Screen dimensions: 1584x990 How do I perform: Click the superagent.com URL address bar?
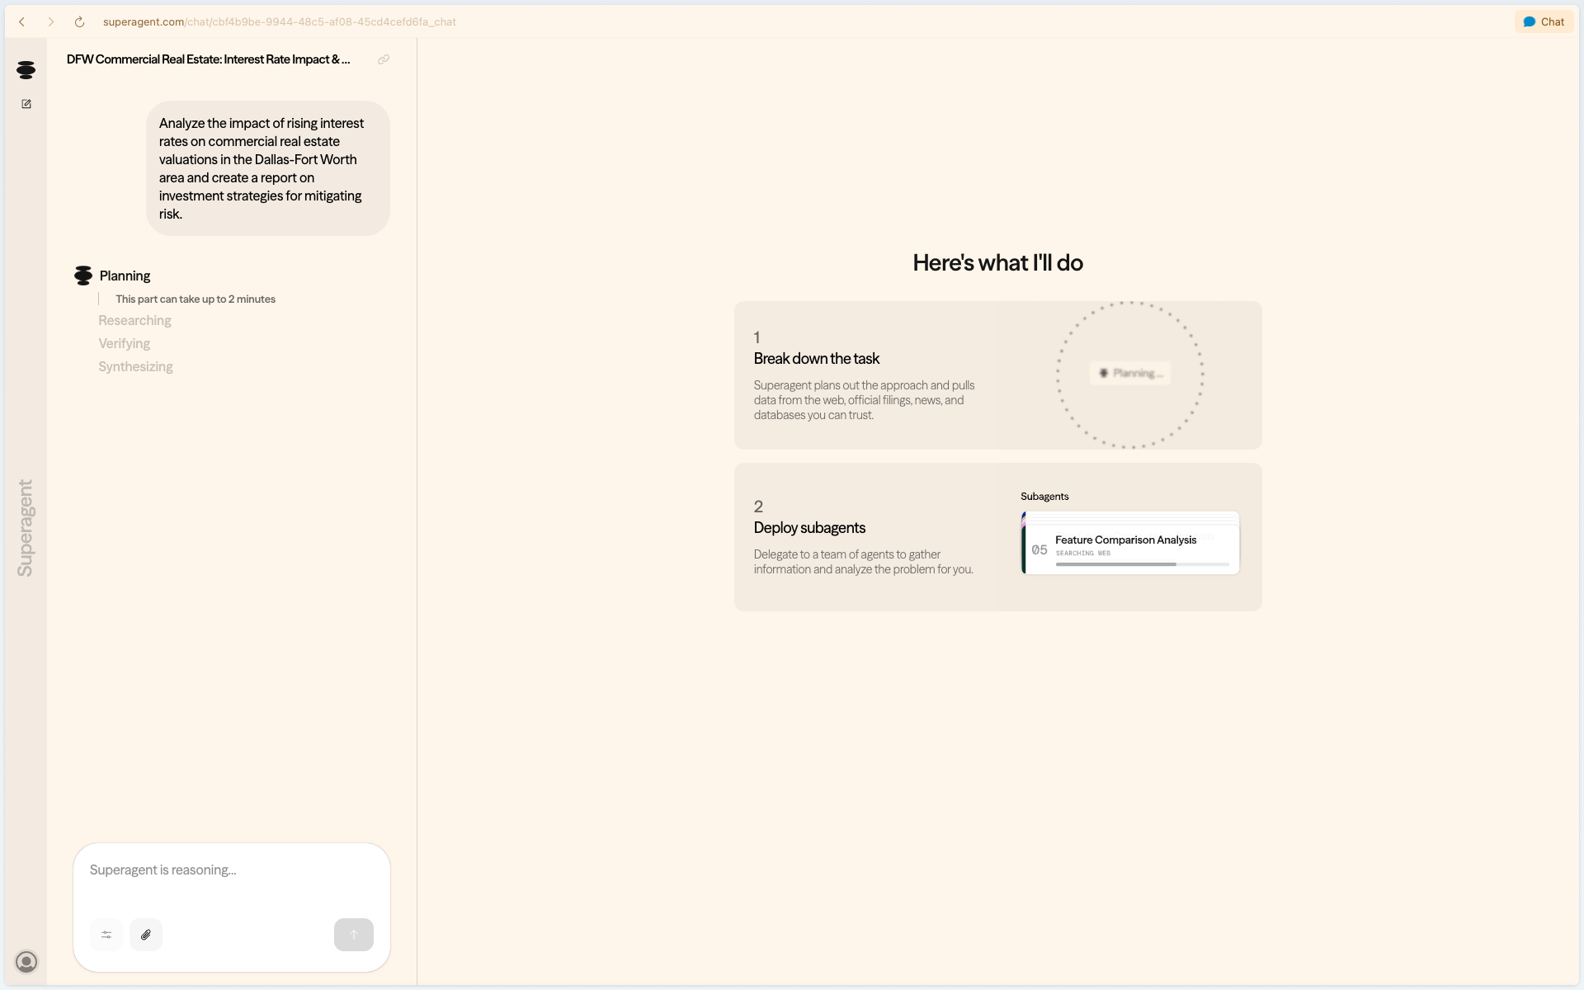coord(279,22)
